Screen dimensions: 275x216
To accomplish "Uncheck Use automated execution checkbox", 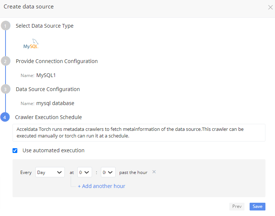I will coord(15,150).
